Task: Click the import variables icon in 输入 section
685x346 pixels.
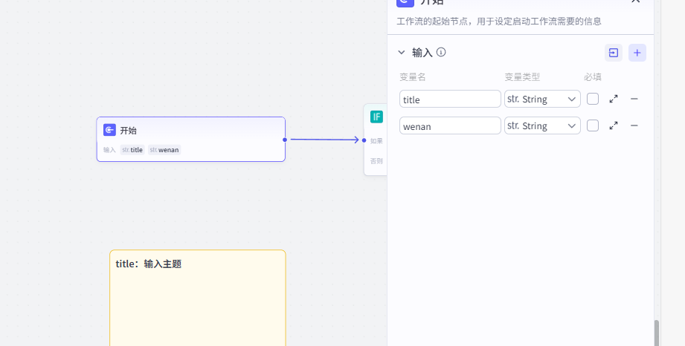Action: point(614,53)
